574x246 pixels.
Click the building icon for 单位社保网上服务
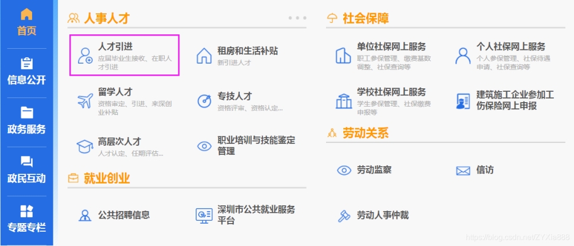pyautogui.click(x=343, y=56)
